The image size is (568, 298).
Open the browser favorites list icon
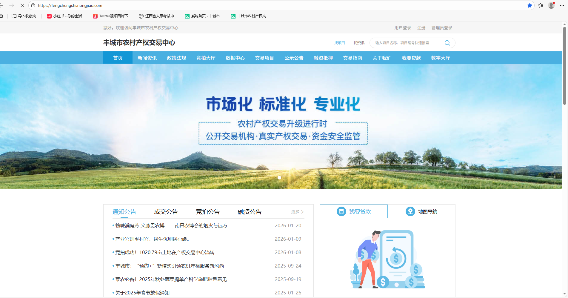(541, 5)
